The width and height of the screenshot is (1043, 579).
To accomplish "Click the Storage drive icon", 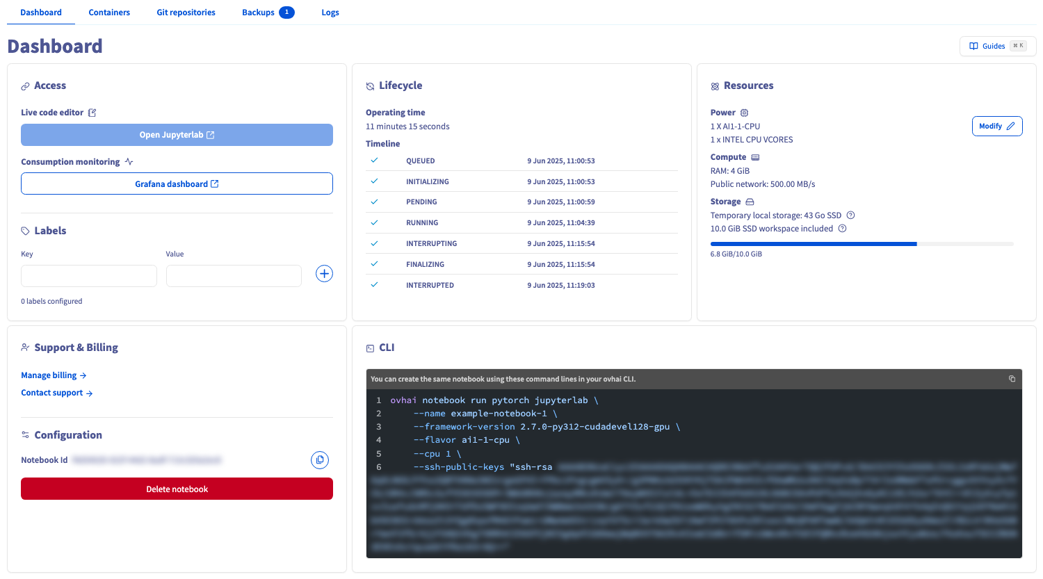I will (x=750, y=202).
